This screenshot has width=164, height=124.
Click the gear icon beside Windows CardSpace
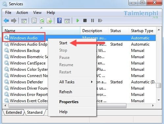(x=7, y=63)
